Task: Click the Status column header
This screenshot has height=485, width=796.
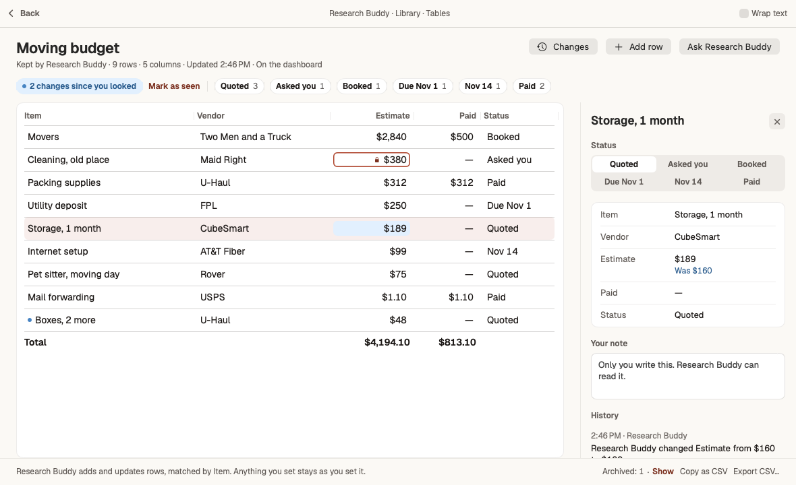Action: (x=496, y=116)
